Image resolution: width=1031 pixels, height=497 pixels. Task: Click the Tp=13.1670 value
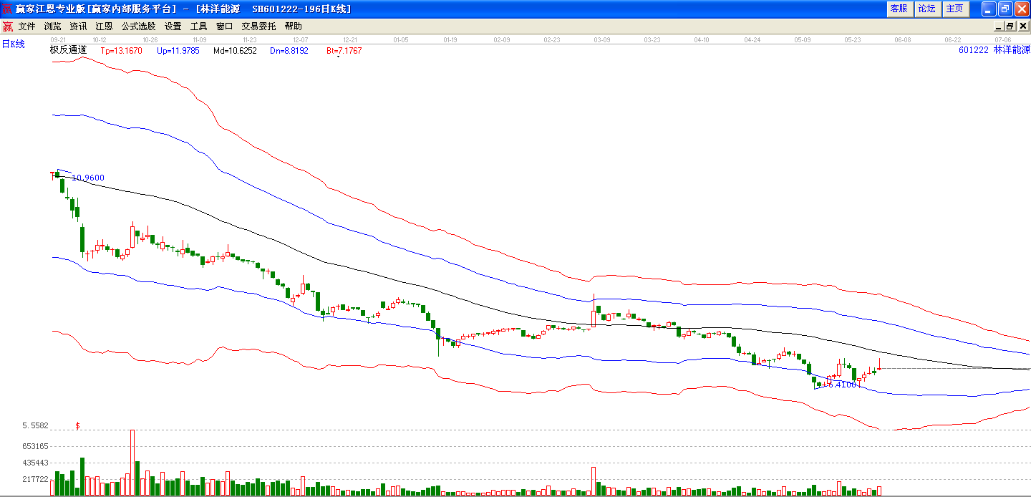click(121, 51)
